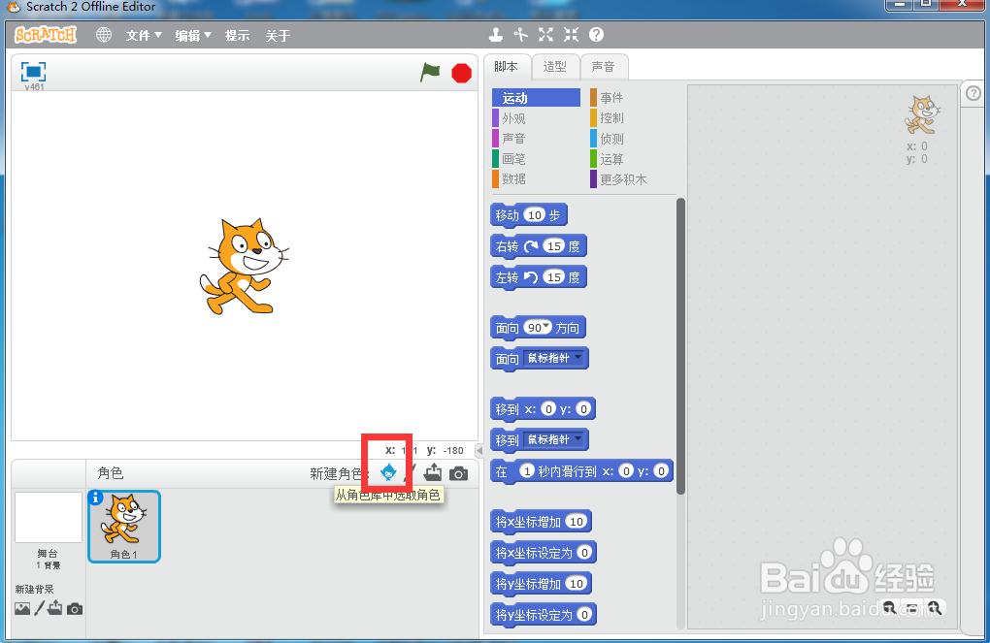Zoom in the scripts area
Screen dimensions: 990x643
coord(935,608)
